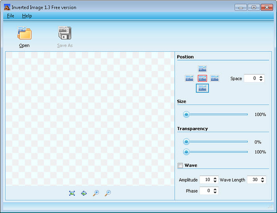The image size is (277, 213).
Task: Minimize the Inverted Image window
Action: point(240,8)
